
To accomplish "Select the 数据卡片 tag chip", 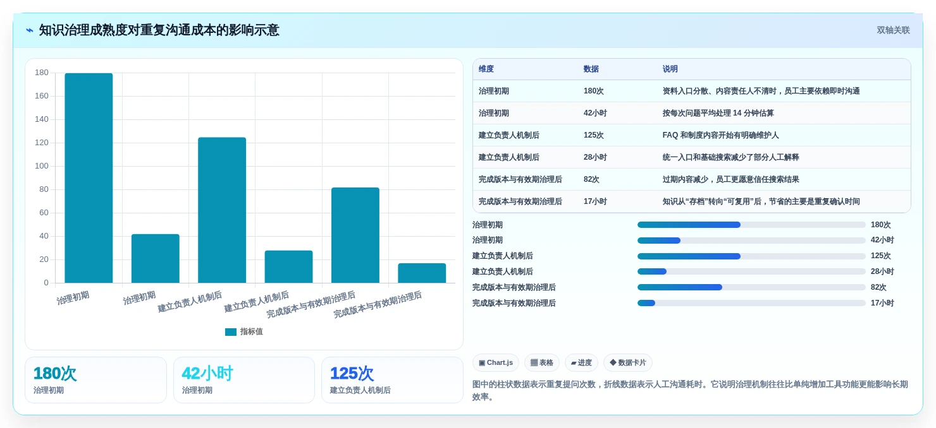I will pyautogui.click(x=628, y=363).
